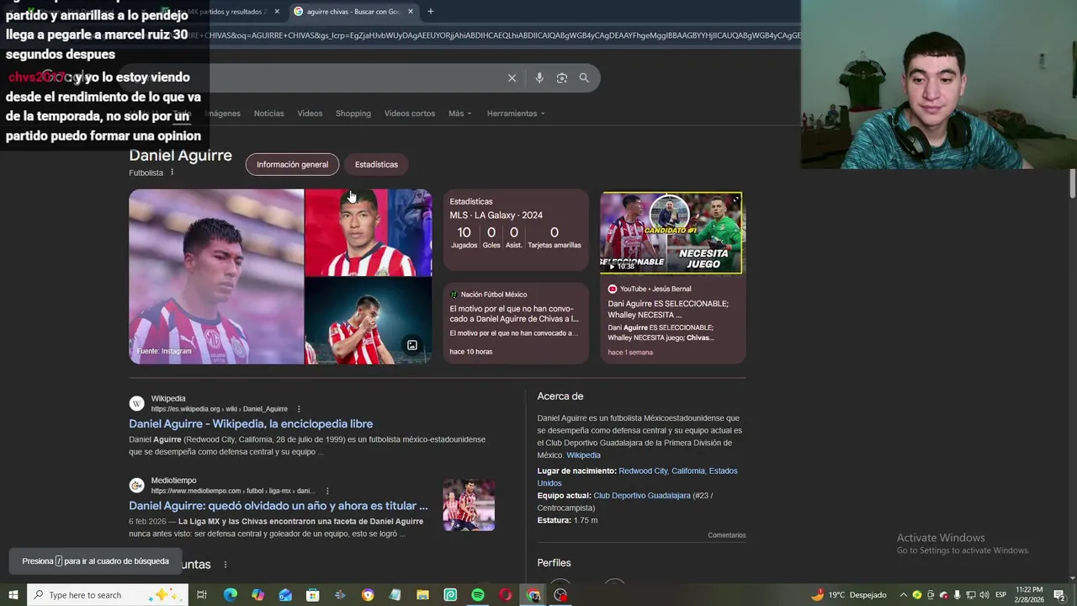This screenshot has width=1077, height=606.
Task: Open Microsoft Store from taskbar
Action: click(x=312, y=595)
